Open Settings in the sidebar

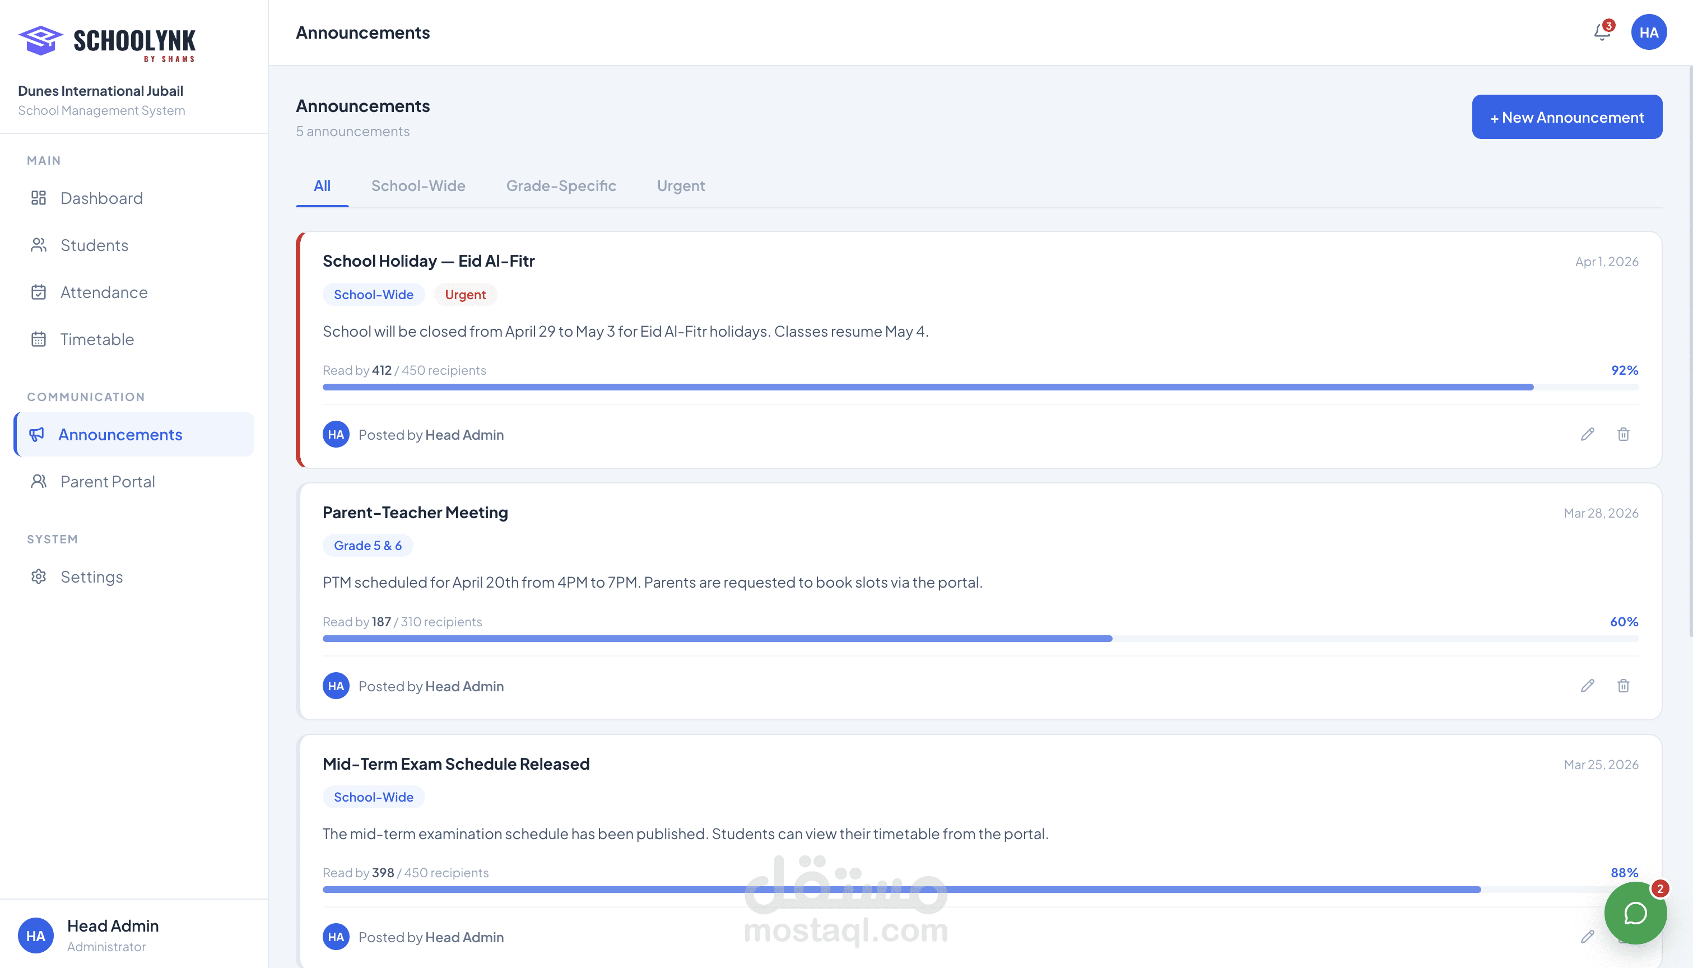click(91, 576)
